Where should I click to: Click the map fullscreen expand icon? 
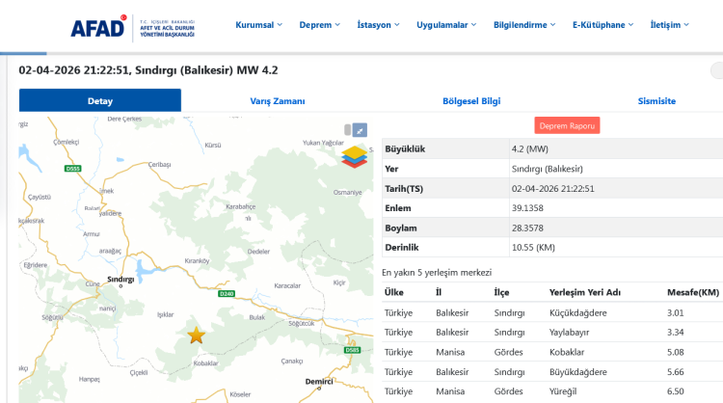coord(359,129)
